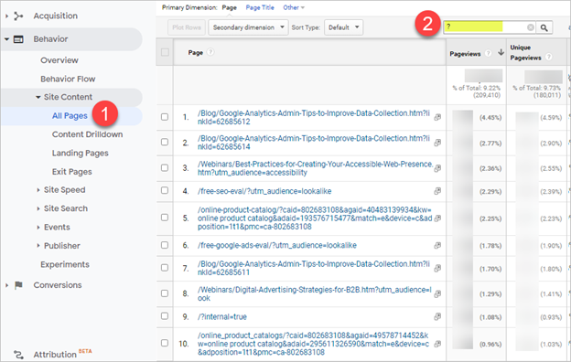This screenshot has height=362, width=571.
Task: Check the box for row 9 internal=true
Action: 165,315
